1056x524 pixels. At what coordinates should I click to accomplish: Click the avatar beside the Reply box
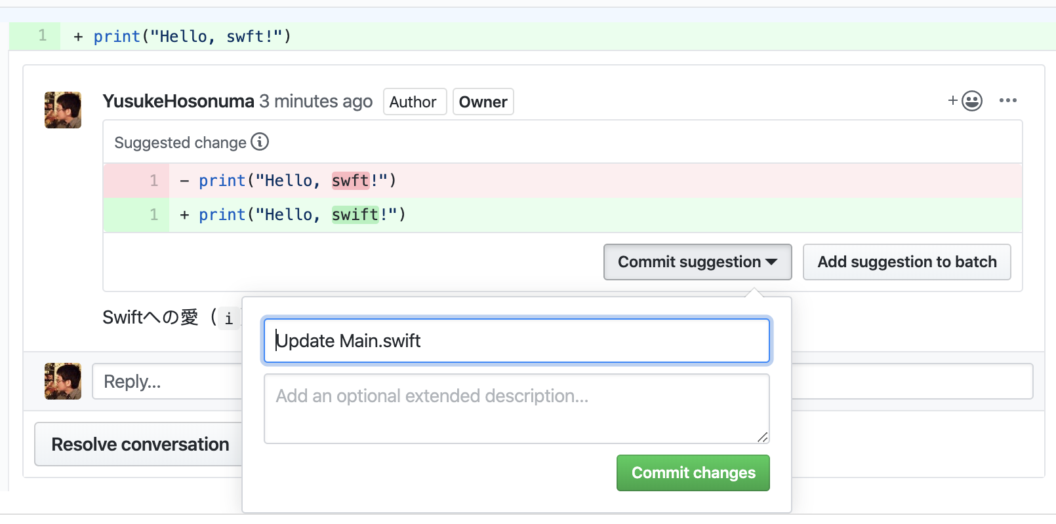pyautogui.click(x=63, y=381)
